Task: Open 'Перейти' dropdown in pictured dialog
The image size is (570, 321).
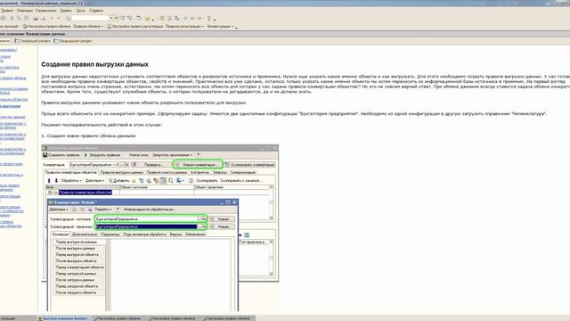Action: (x=103, y=210)
